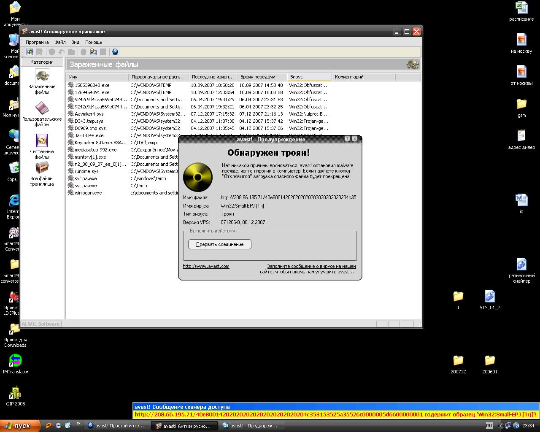Click the Refresh all files toolbar icon
Image resolution: width=540 pixels, height=432 pixels.
tap(30, 52)
